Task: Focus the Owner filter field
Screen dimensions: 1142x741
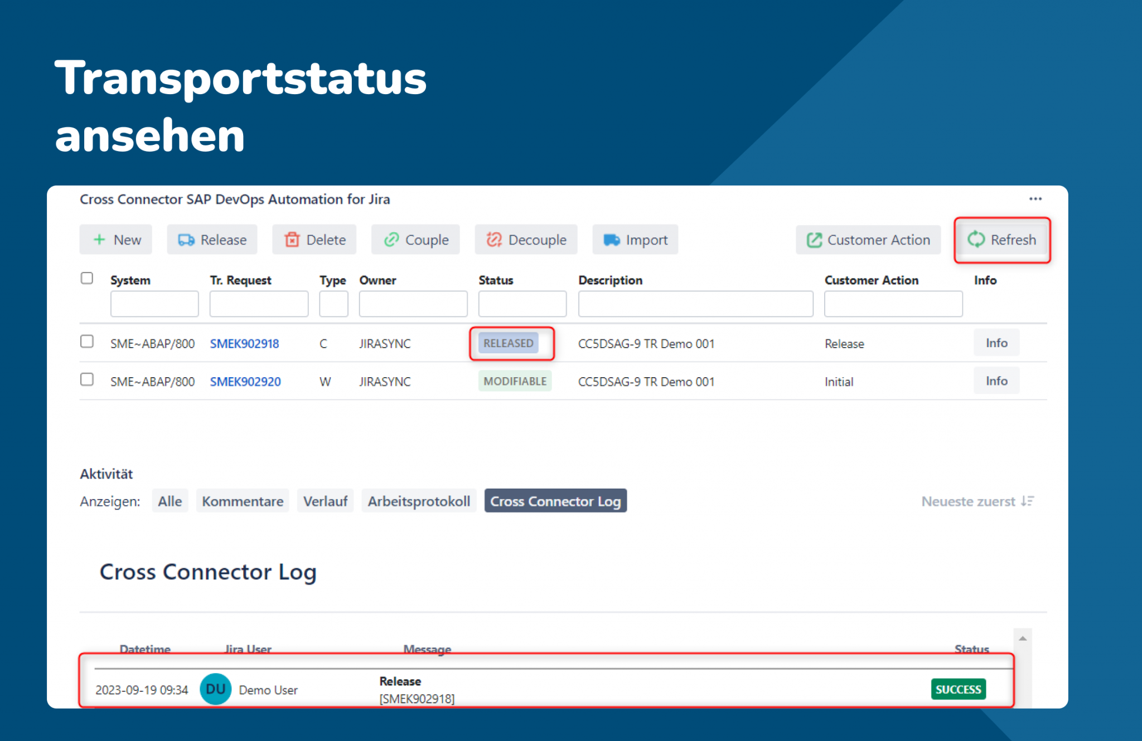Action: pyautogui.click(x=413, y=304)
